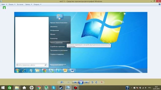Click the Эл. почта menu item
Image resolution: width=161 pixels, height=90 pixels.
coord(20,4)
